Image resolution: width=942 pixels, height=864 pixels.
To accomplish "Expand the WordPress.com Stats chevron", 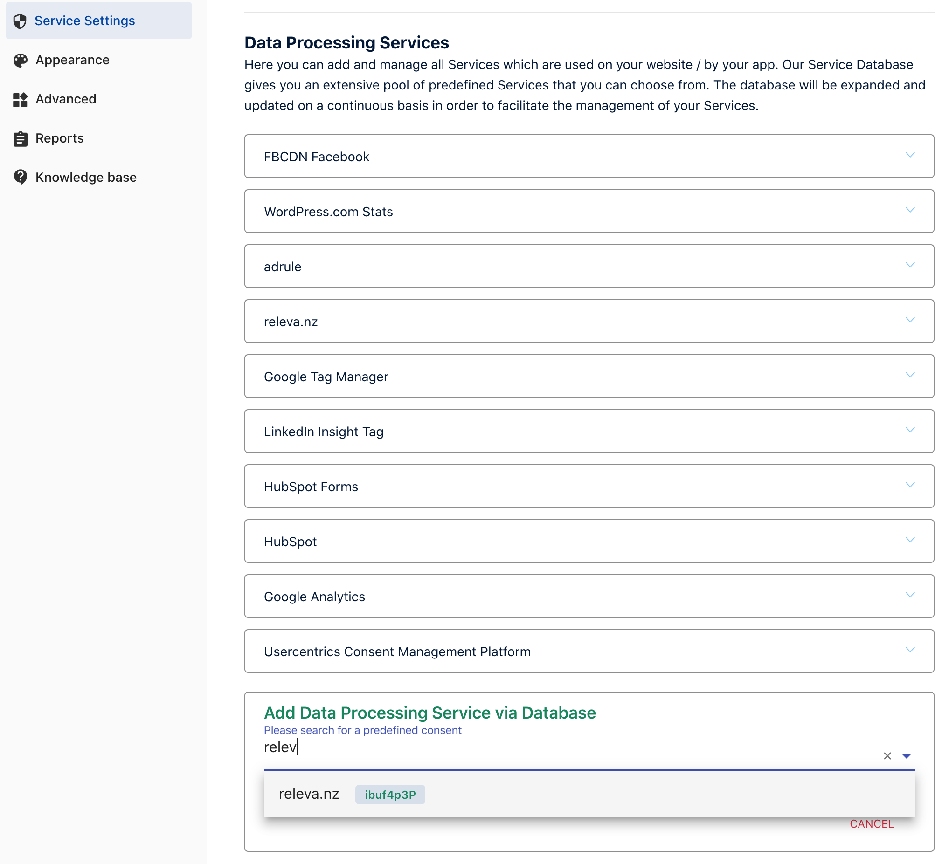I will 910,210.
